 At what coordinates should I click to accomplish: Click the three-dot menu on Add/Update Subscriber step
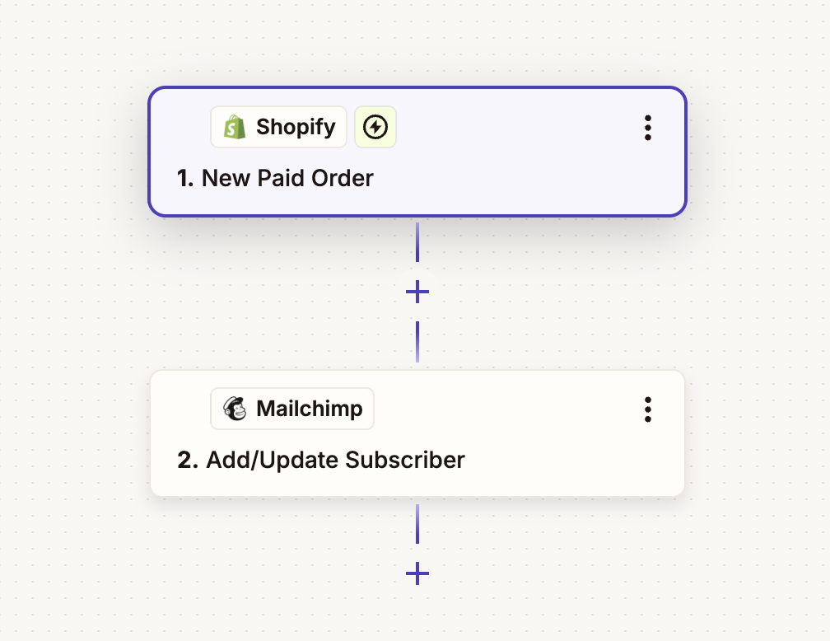(x=648, y=409)
